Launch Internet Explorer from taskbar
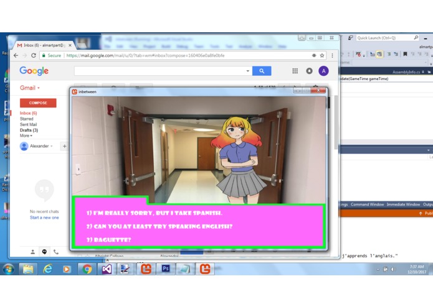Screen dimensions: 433x307 [47, 269]
